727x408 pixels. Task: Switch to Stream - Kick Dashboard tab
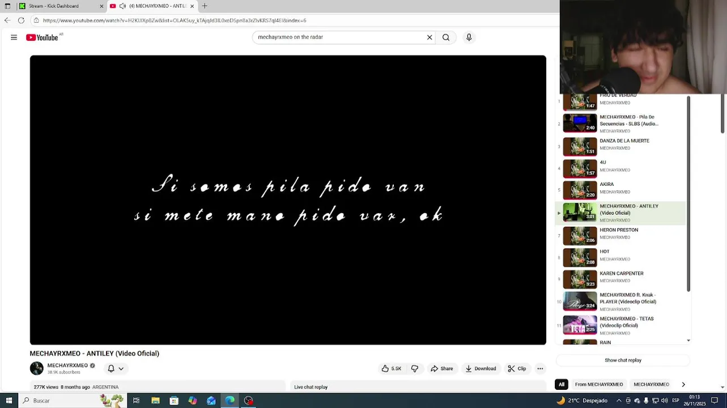pyautogui.click(x=61, y=6)
